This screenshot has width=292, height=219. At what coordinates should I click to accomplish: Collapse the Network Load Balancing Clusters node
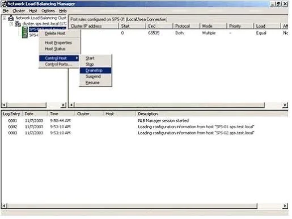(x=5, y=18)
